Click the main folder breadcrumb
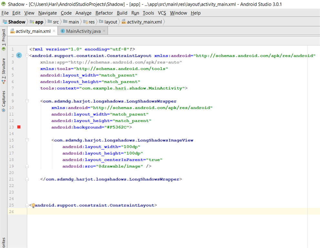 pyautogui.click(x=71, y=22)
